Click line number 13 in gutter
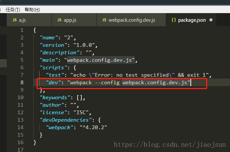This screenshot has width=230, height=152. point(21,120)
